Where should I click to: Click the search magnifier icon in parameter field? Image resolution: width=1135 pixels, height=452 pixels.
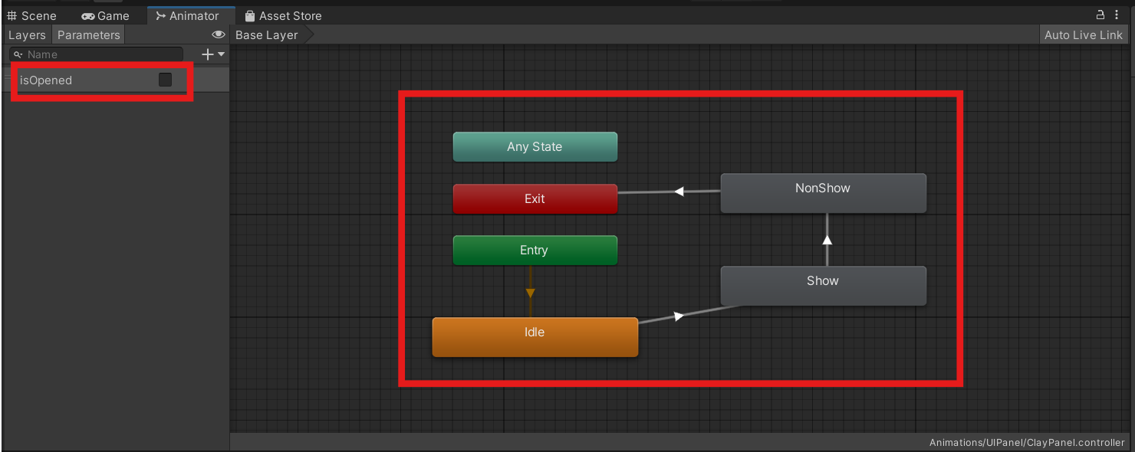18,54
